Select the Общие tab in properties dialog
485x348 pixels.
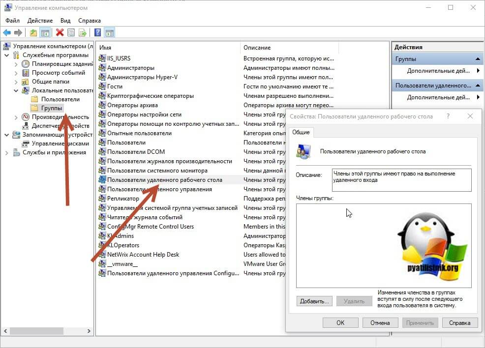301,132
